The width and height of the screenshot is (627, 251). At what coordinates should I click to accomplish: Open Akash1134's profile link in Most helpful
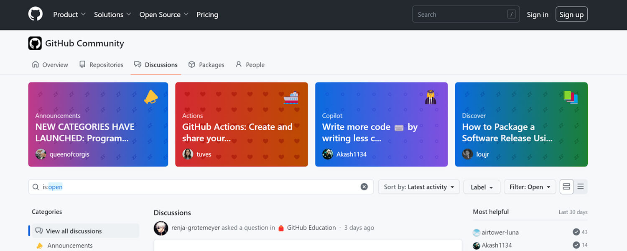(497, 246)
